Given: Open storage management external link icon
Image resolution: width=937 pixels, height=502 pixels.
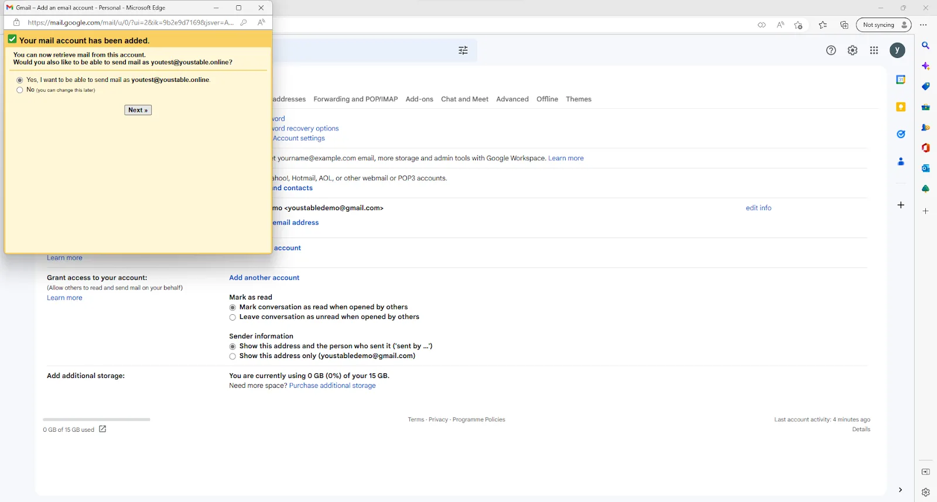Looking at the screenshot, I should 102,429.
